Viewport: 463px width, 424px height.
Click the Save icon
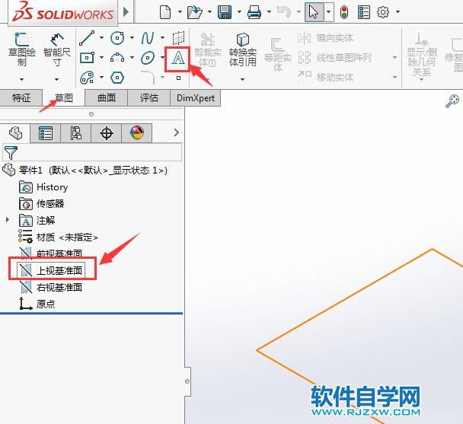tap(225, 12)
